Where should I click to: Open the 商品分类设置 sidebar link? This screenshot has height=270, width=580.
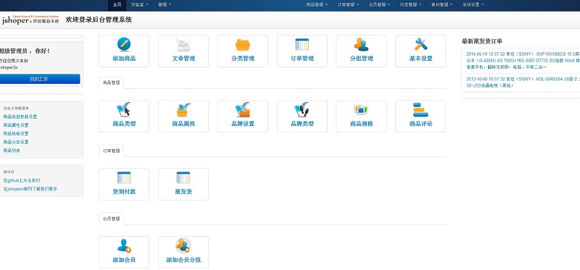pos(15,142)
